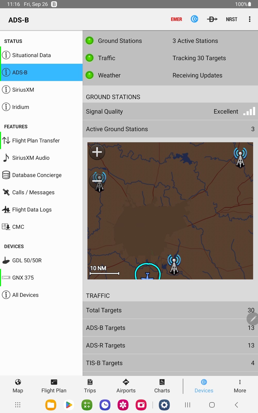Tap the floating pencil edit button

click(253, 319)
